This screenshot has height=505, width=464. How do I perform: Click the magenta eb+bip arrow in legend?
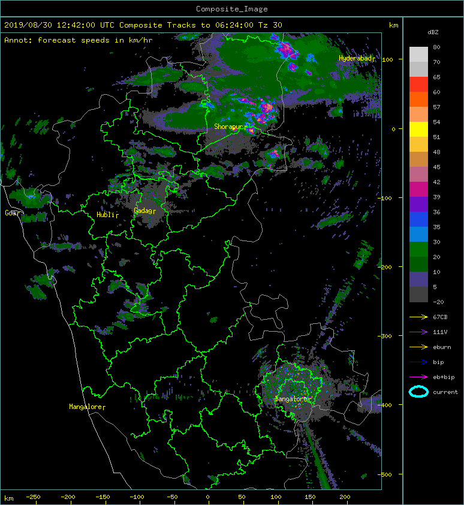pyautogui.click(x=418, y=377)
